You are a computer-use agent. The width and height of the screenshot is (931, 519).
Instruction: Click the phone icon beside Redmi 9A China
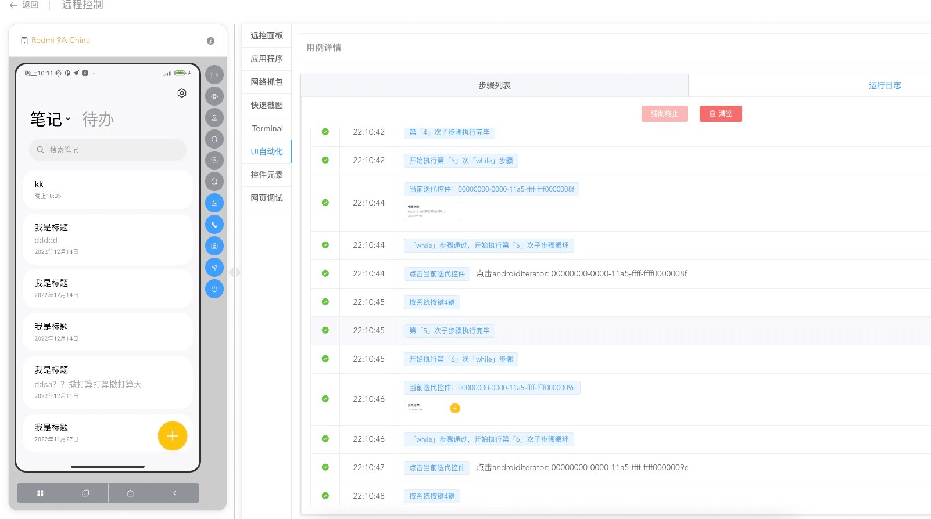24,41
